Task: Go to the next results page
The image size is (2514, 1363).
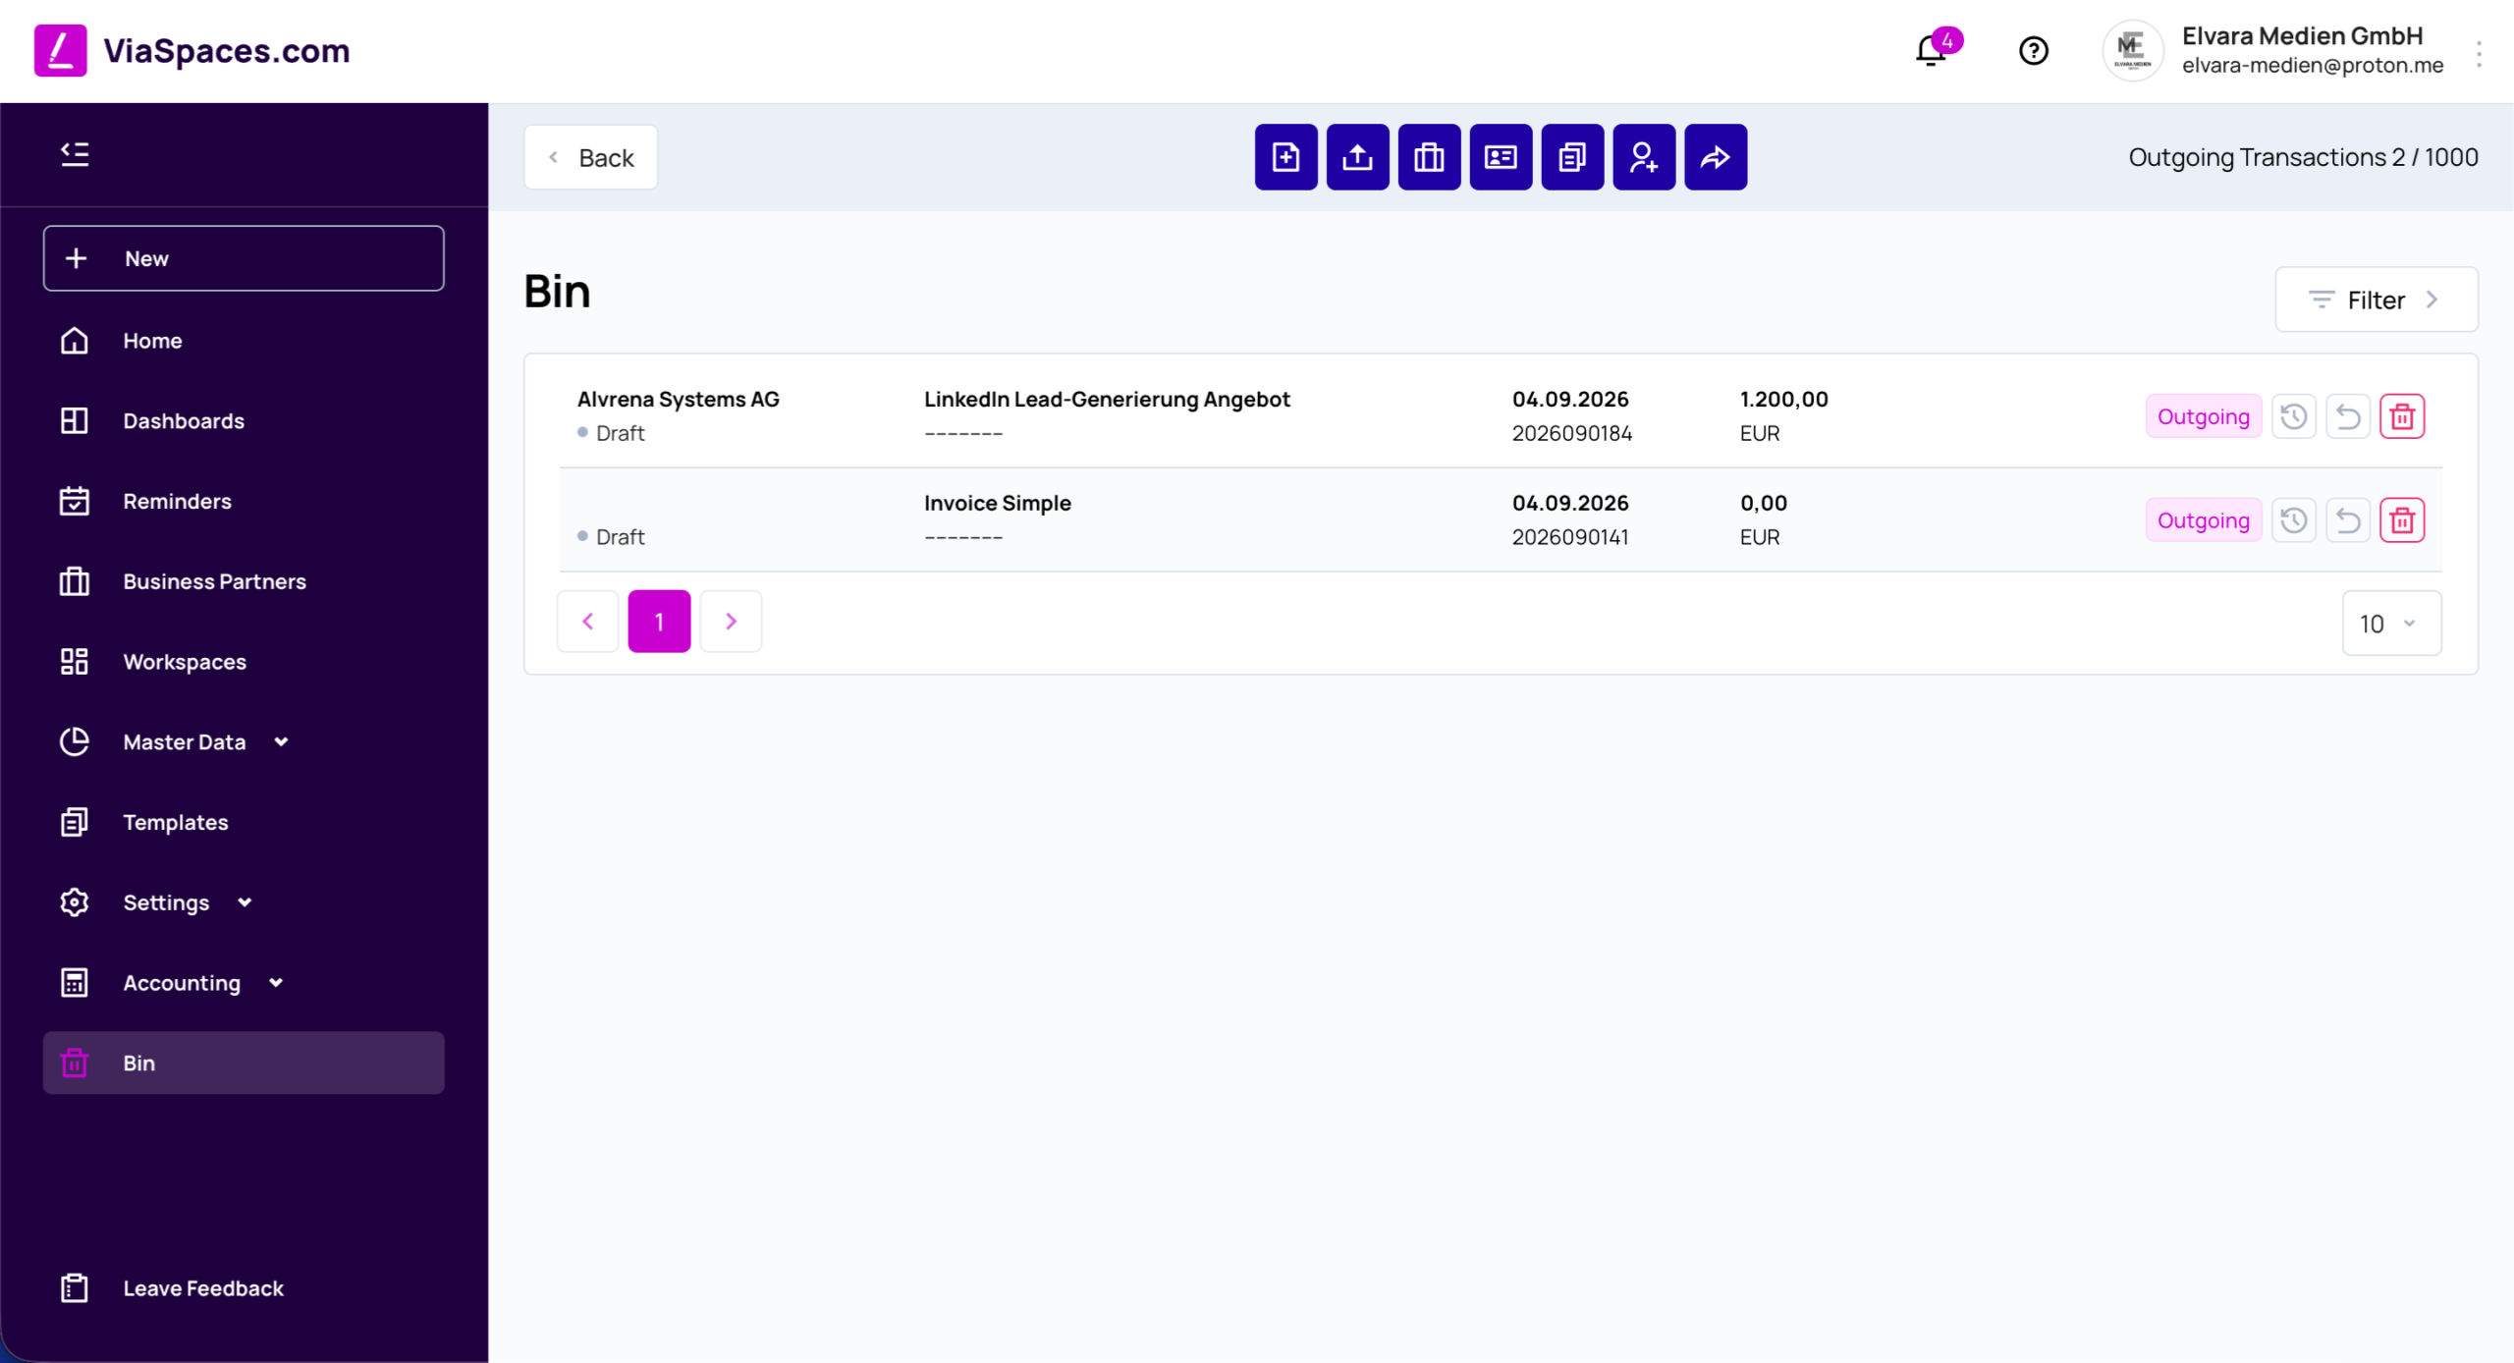Action: 731,622
